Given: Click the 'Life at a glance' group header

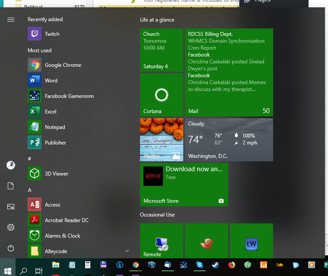Looking at the screenshot, I should [157, 20].
